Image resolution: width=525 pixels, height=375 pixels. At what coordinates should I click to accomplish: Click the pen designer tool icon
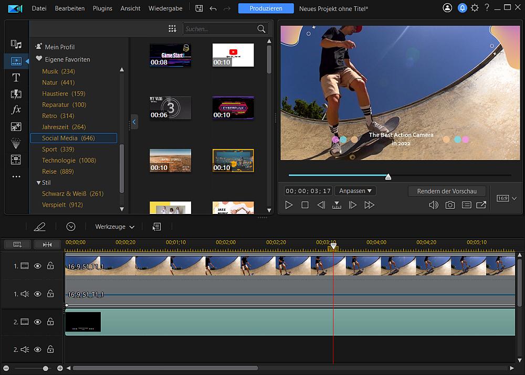pyautogui.click(x=39, y=227)
